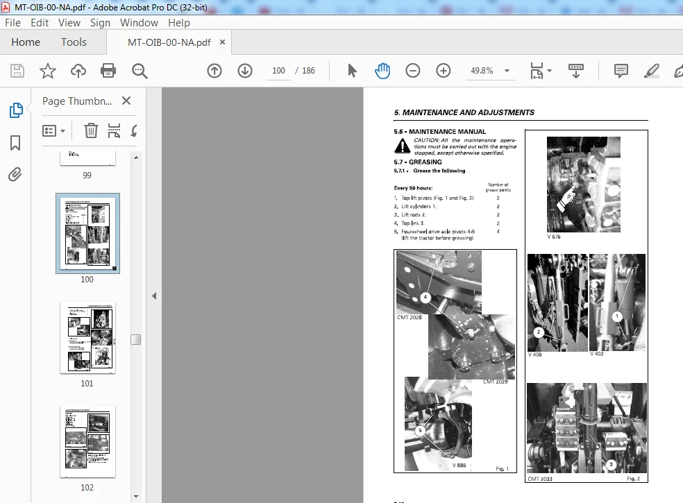Open the Attachments paperclip pane
The width and height of the screenshot is (683, 503).
click(15, 175)
